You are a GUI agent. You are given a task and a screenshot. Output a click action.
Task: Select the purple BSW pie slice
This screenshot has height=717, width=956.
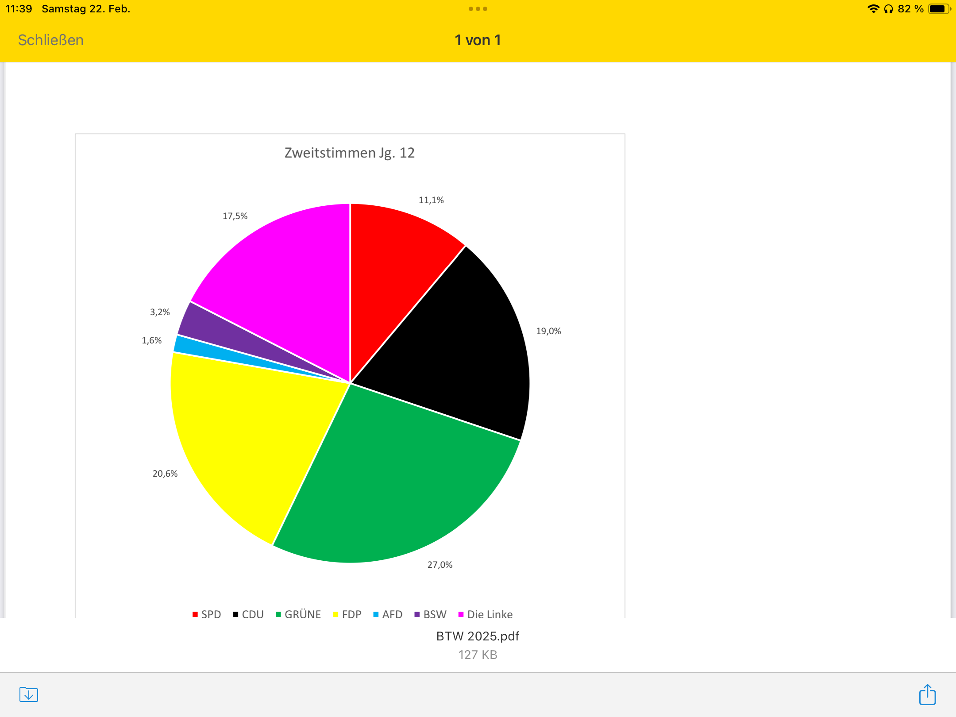tap(208, 327)
